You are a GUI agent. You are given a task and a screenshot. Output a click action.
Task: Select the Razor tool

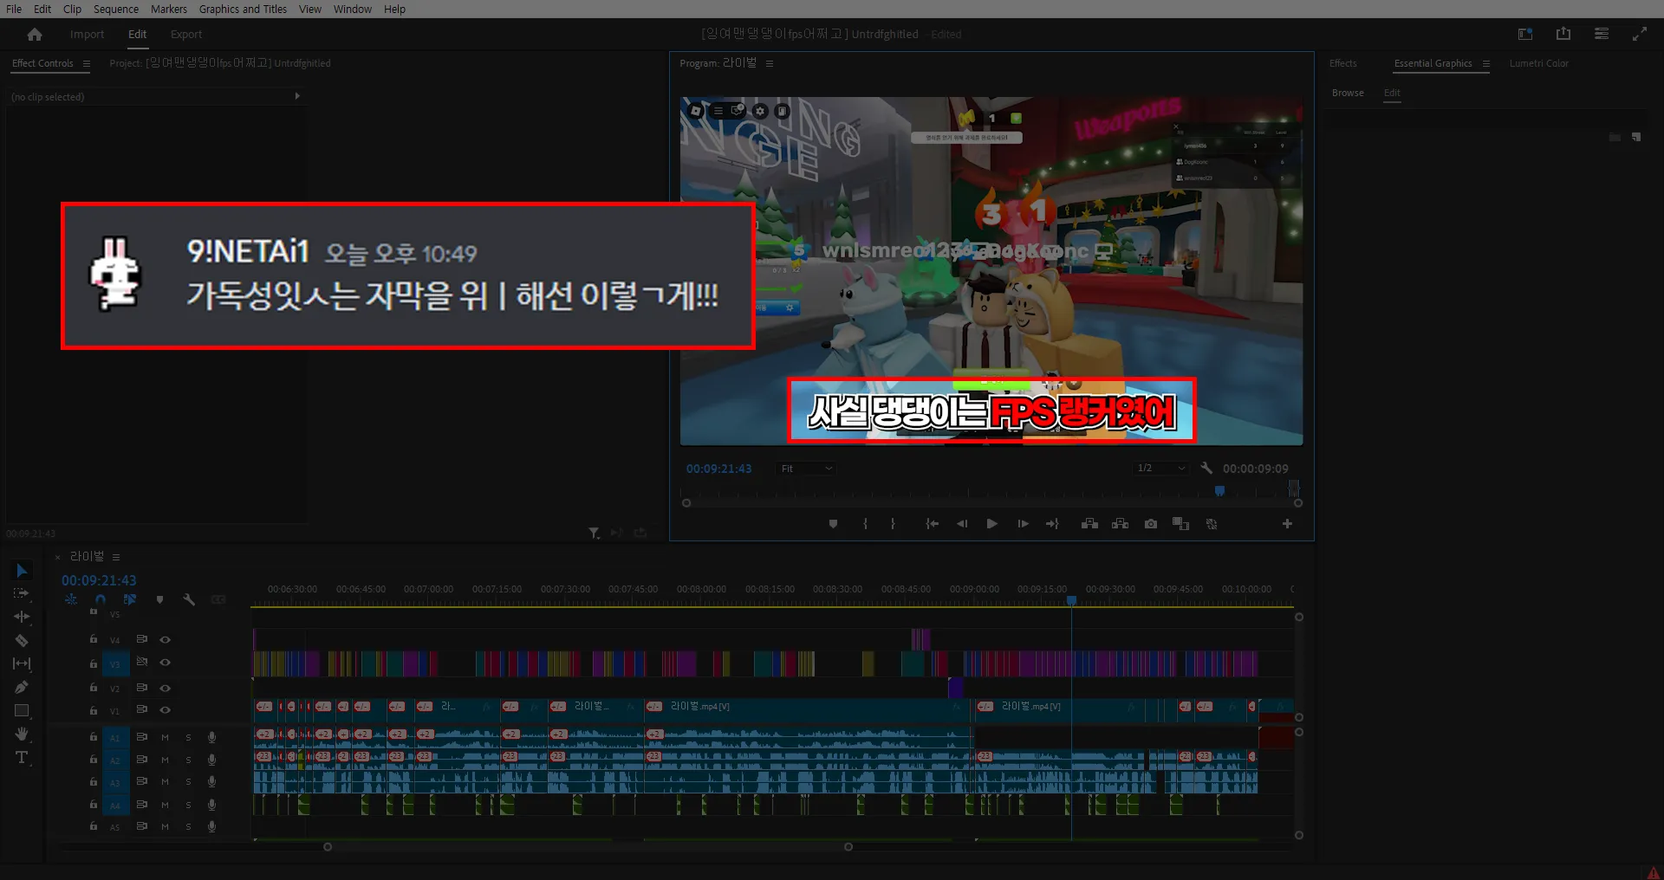[22, 641]
